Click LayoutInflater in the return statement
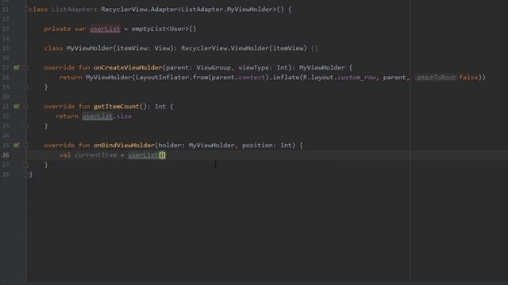This screenshot has width=508, height=285. (162, 78)
